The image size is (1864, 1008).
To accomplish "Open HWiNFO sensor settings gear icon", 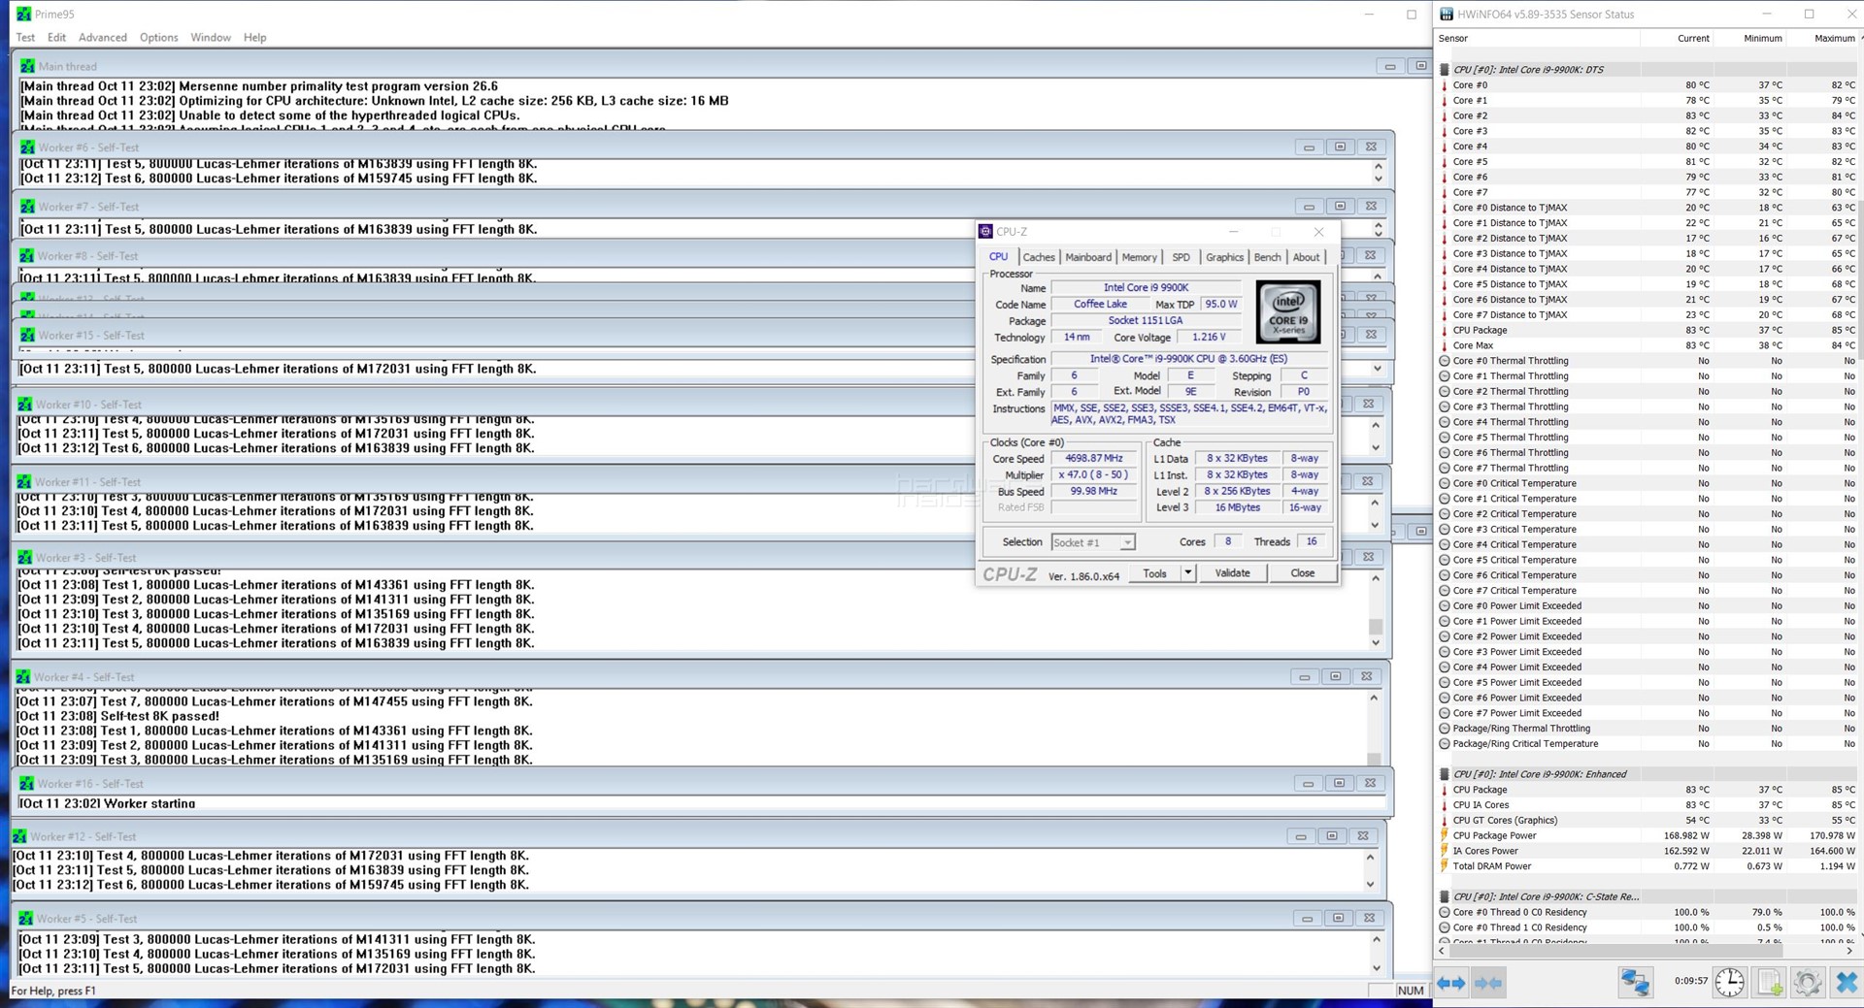I will click(1807, 982).
